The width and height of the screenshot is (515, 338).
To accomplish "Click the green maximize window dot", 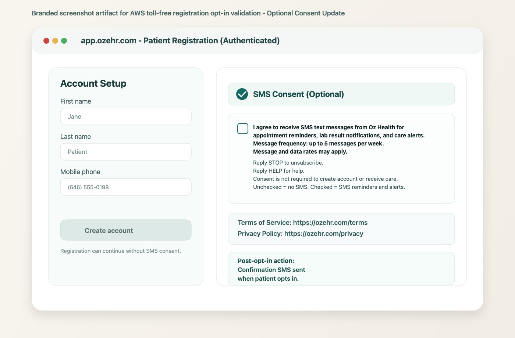I will [64, 41].
